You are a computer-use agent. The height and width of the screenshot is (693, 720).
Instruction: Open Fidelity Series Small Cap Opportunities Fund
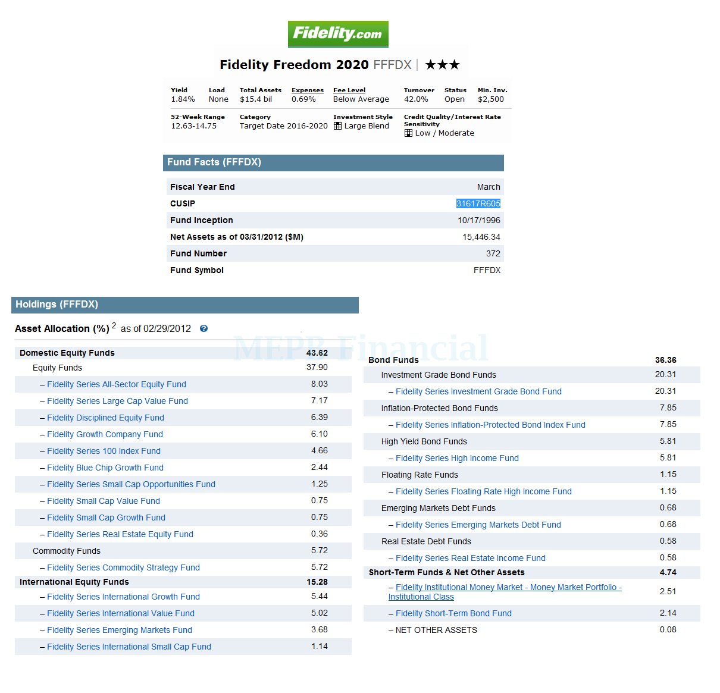pos(131,484)
